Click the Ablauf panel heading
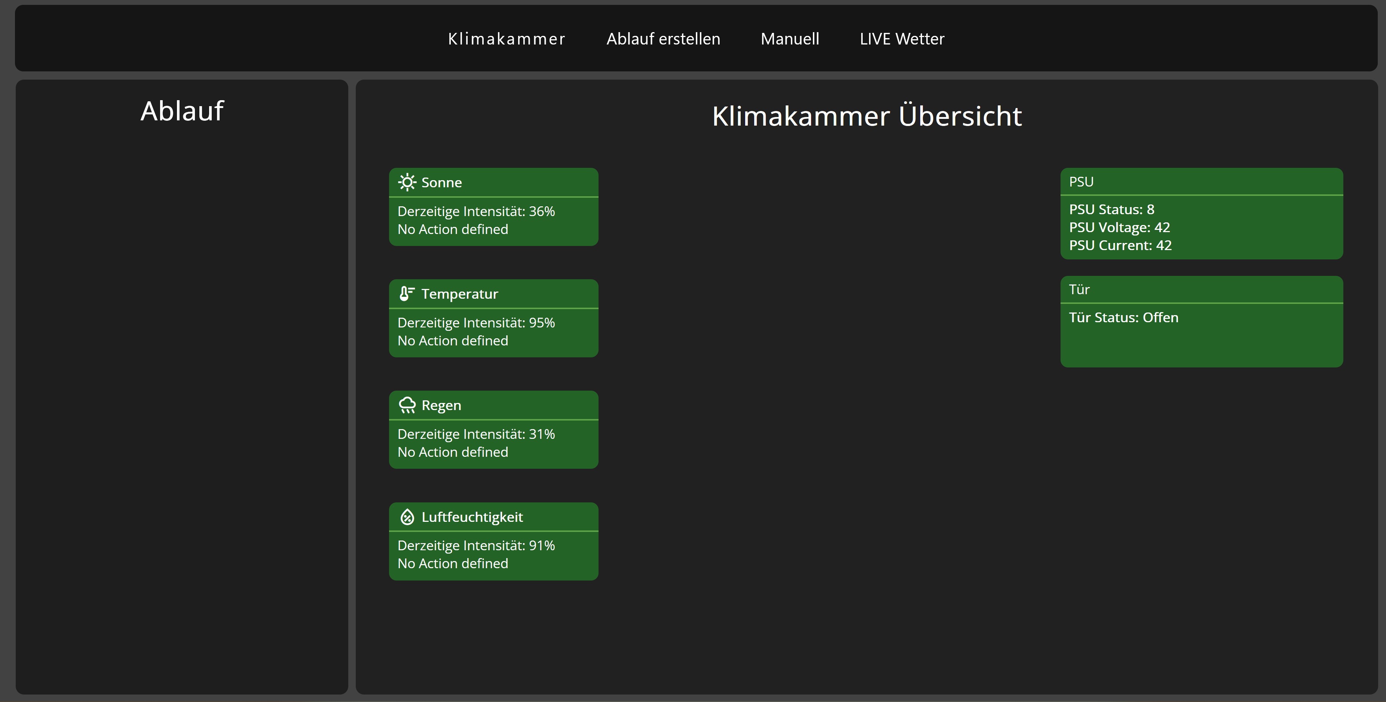The width and height of the screenshot is (1386, 702). [182, 111]
